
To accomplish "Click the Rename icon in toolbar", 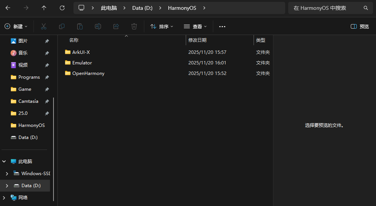I will [x=98, y=26].
